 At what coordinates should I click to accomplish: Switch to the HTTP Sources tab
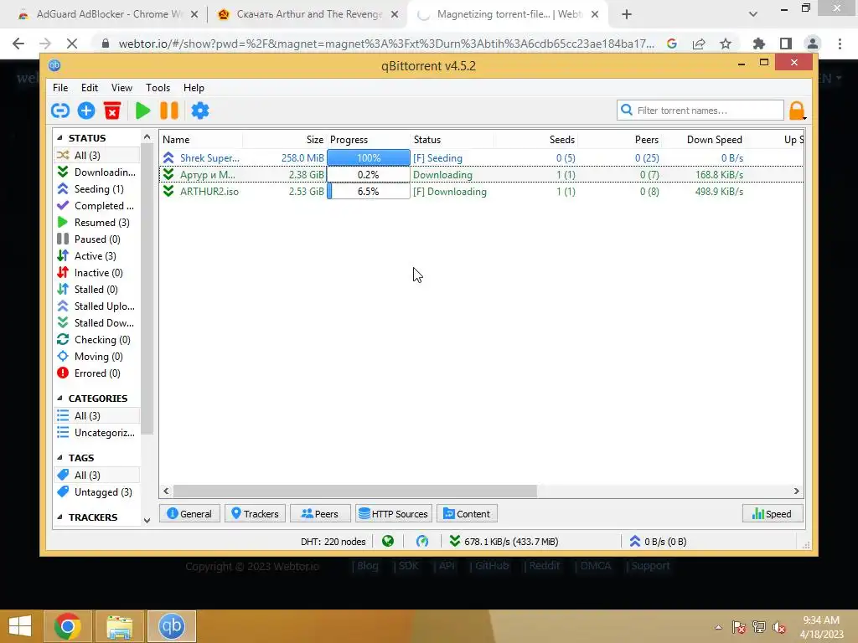tap(394, 514)
